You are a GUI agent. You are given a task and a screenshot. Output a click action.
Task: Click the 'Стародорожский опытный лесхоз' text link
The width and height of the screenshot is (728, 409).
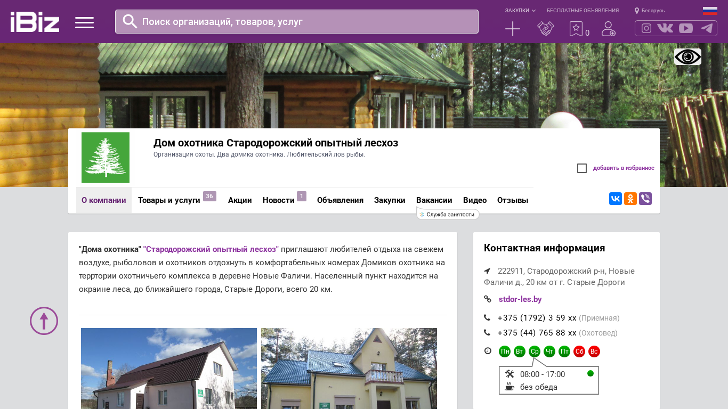coord(211,249)
